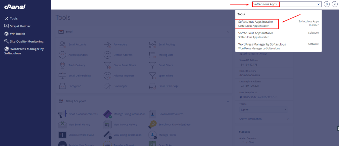
Task: Clear the search field with the X
Action: tap(318, 4)
